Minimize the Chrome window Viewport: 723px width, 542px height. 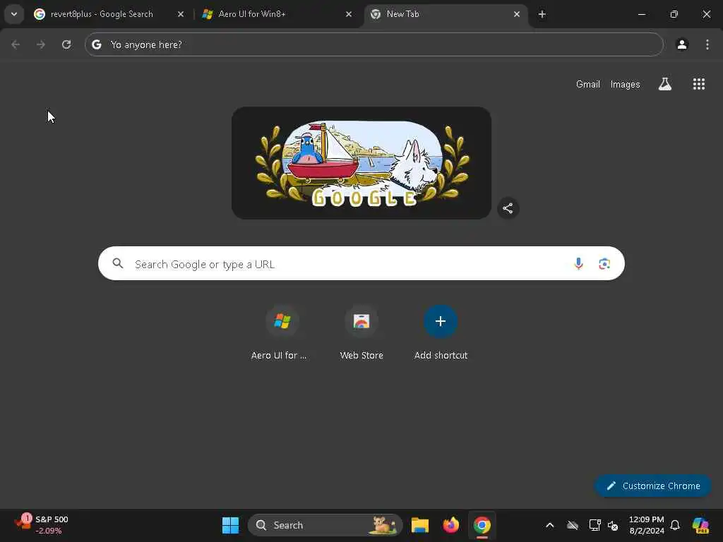pos(641,14)
